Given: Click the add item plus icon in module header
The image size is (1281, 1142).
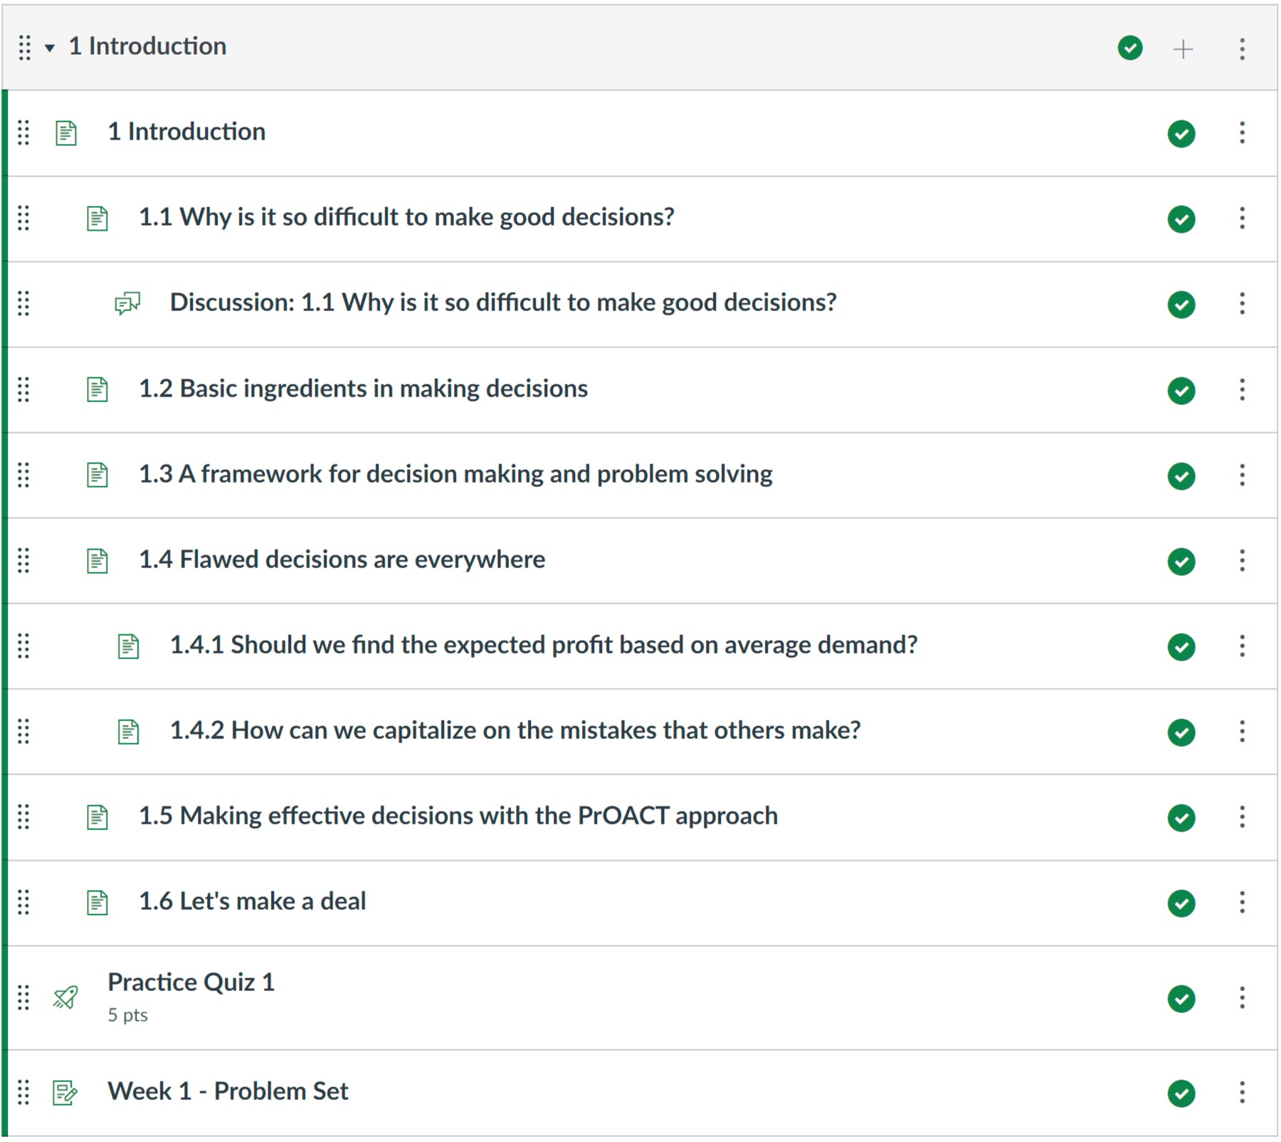Looking at the screenshot, I should click(x=1183, y=48).
